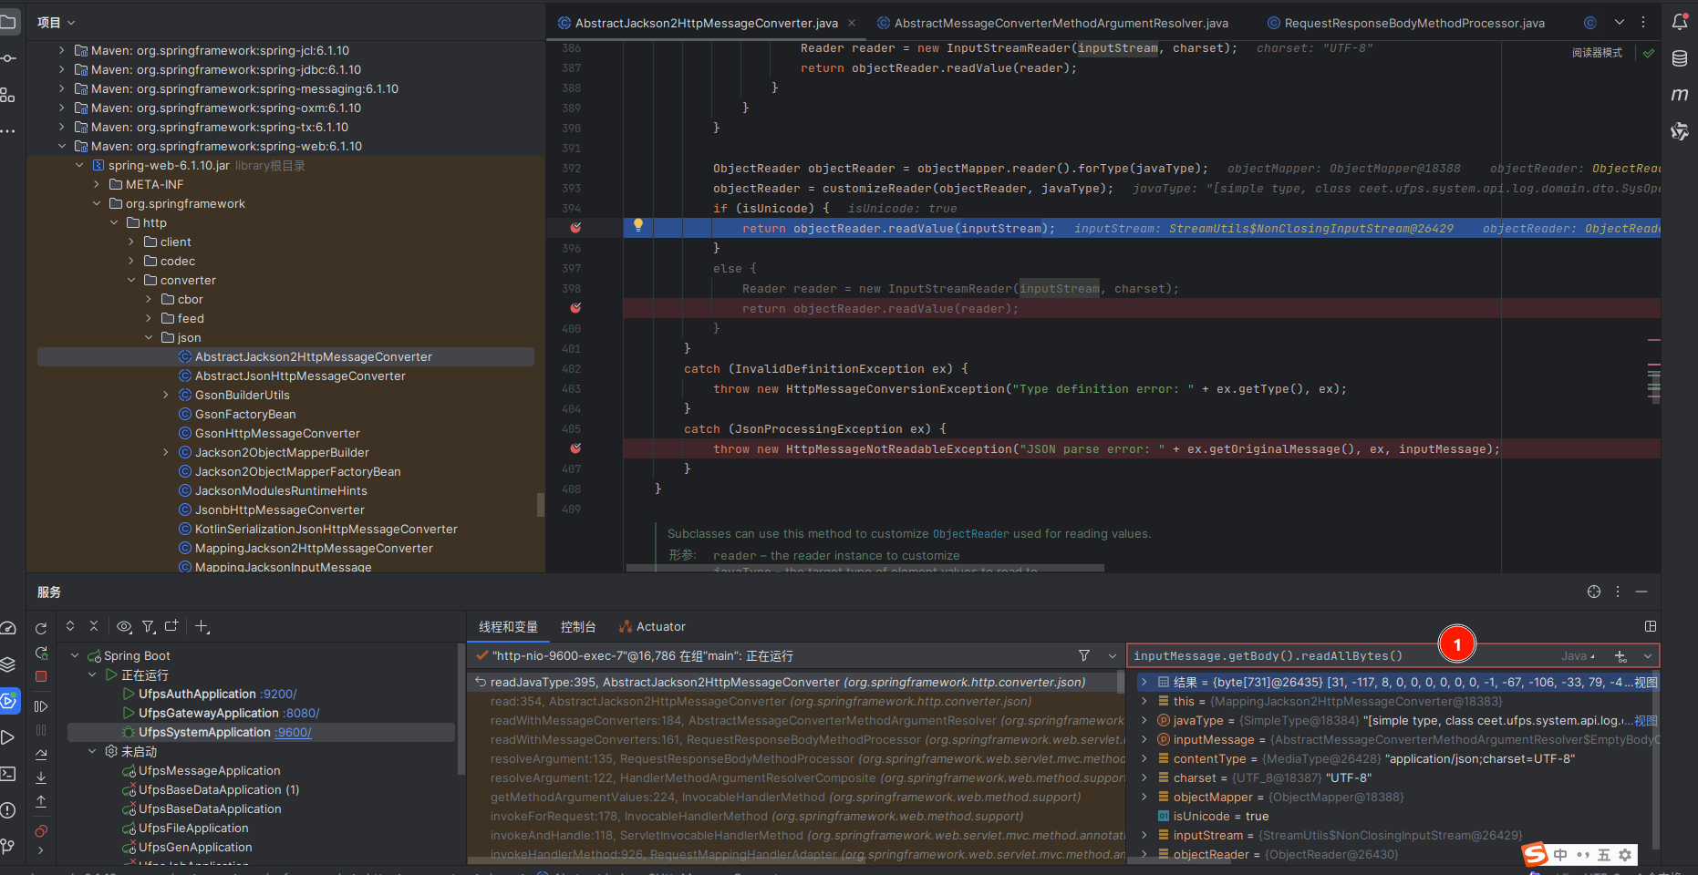The image size is (1698, 875).
Task: Collapse Maven spring-web:6.1.10 library node
Action: click(62, 146)
